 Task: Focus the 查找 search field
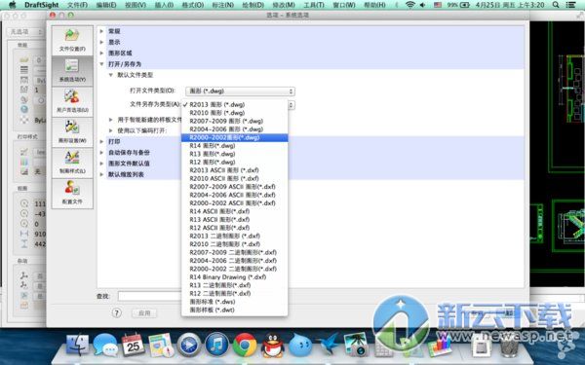pyautogui.click(x=150, y=296)
